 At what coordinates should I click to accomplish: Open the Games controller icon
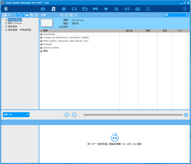coord(95,9)
